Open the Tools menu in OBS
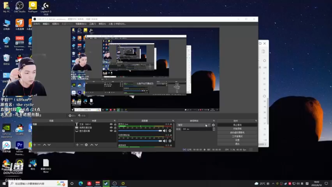The height and width of the screenshot is (187, 332). [x=93, y=24]
